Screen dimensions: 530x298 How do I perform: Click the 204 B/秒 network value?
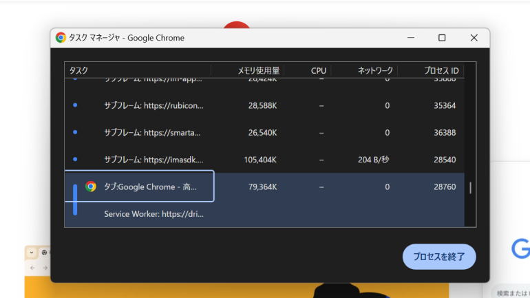pyautogui.click(x=374, y=160)
